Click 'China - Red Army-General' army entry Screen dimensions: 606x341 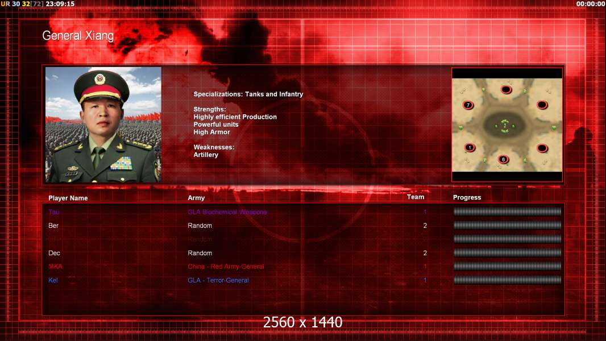pyautogui.click(x=226, y=267)
